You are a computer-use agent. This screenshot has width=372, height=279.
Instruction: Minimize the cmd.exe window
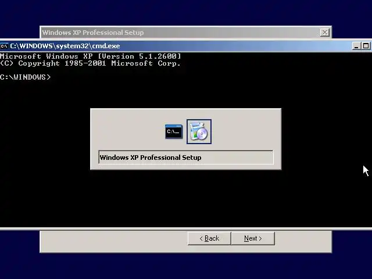coord(356,46)
